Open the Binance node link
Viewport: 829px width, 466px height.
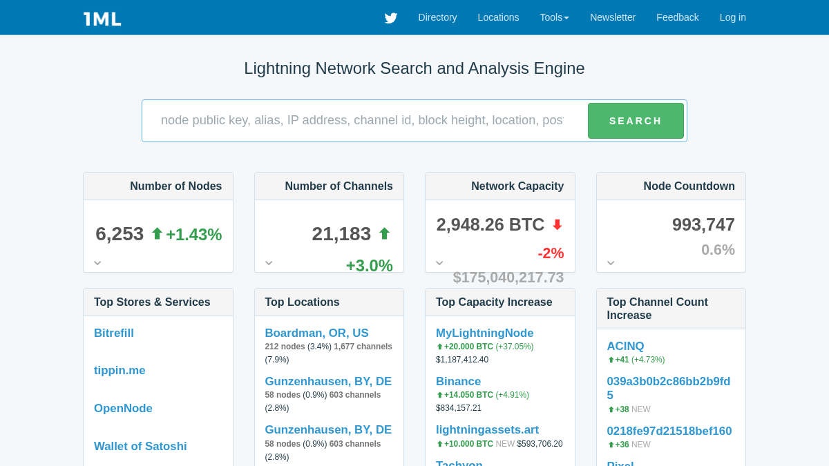pos(458,382)
